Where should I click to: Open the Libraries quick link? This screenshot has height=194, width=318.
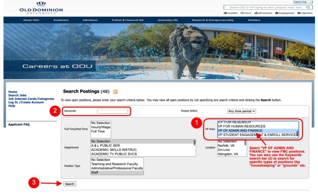(305, 13)
